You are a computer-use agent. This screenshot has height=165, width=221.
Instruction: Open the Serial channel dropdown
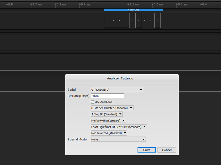[117, 90]
